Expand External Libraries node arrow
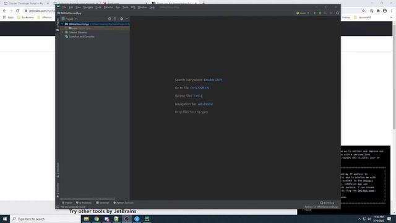396x223 pixels. click(x=62, y=32)
